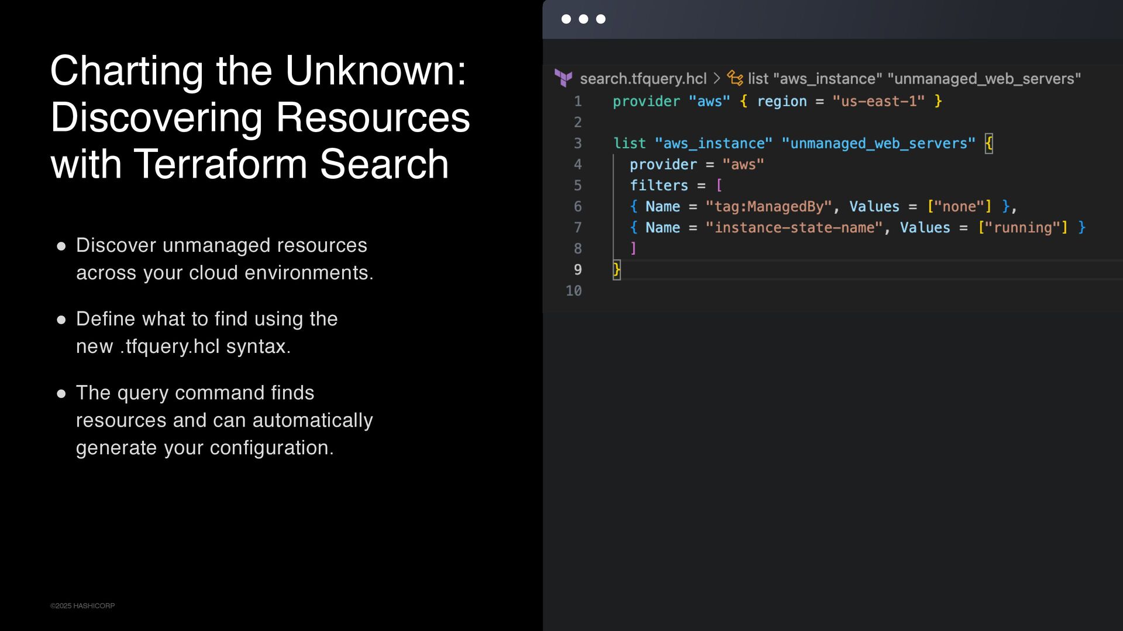Viewport: 1123px width, 631px height.
Task: Click the ©2025 HASHICORP footer text
Action: pyautogui.click(x=82, y=606)
